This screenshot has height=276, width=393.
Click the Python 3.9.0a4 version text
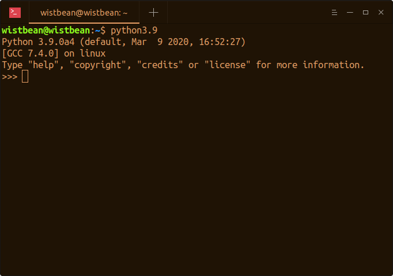(x=38, y=42)
